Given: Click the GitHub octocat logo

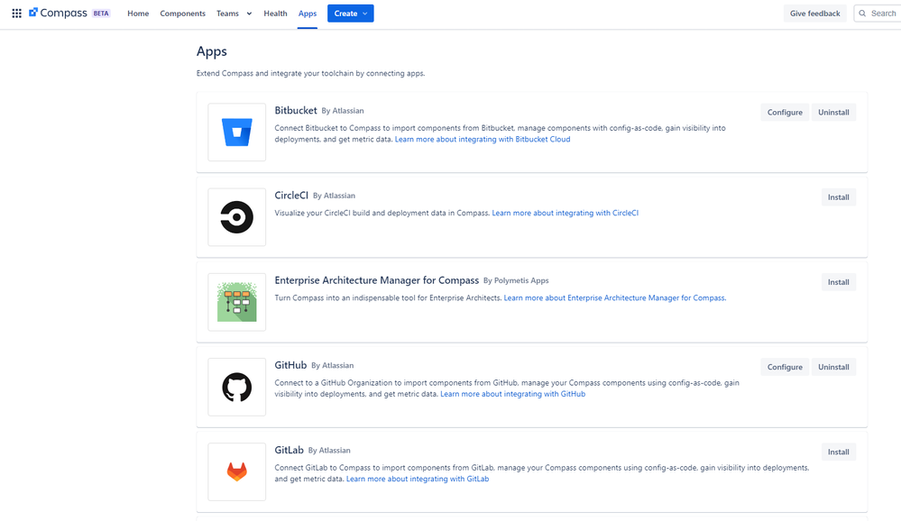Looking at the screenshot, I should coord(236,386).
